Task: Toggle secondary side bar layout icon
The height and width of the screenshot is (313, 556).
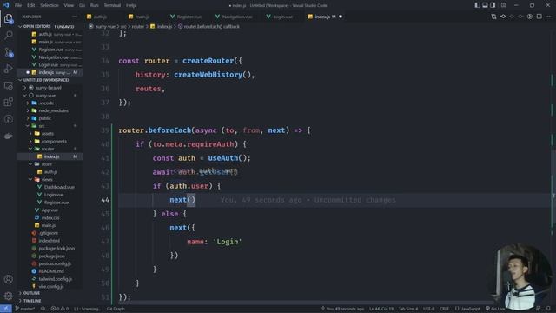Action: (x=493, y=5)
